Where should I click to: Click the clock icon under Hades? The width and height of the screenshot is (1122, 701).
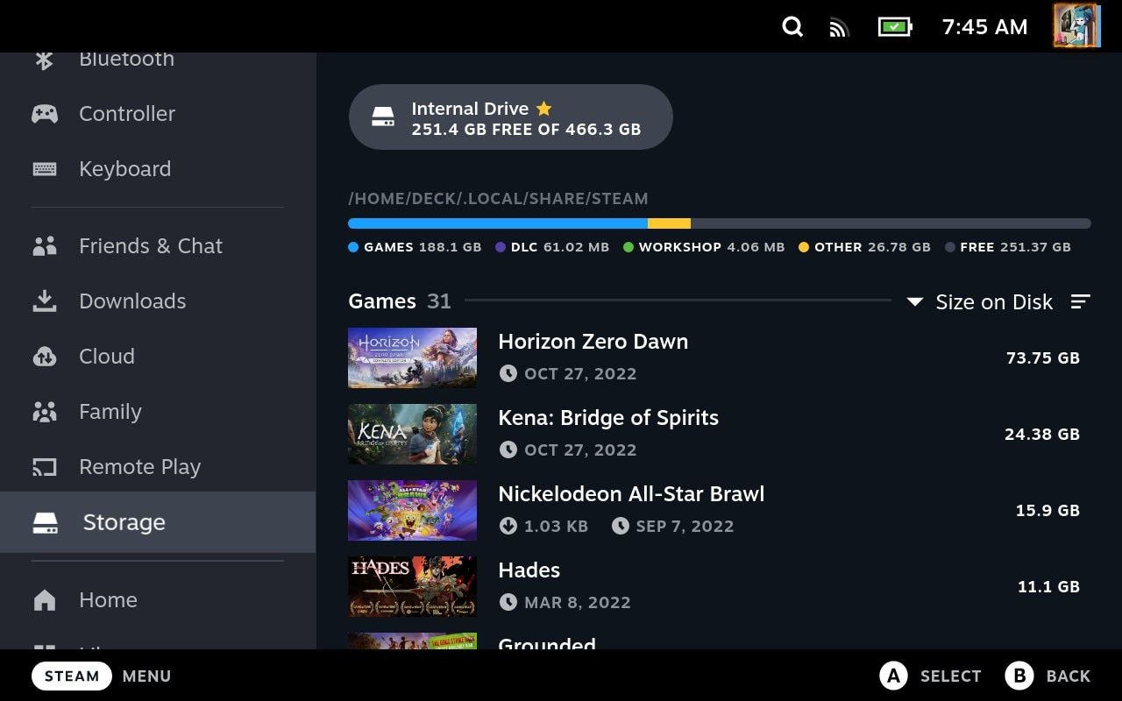click(508, 603)
